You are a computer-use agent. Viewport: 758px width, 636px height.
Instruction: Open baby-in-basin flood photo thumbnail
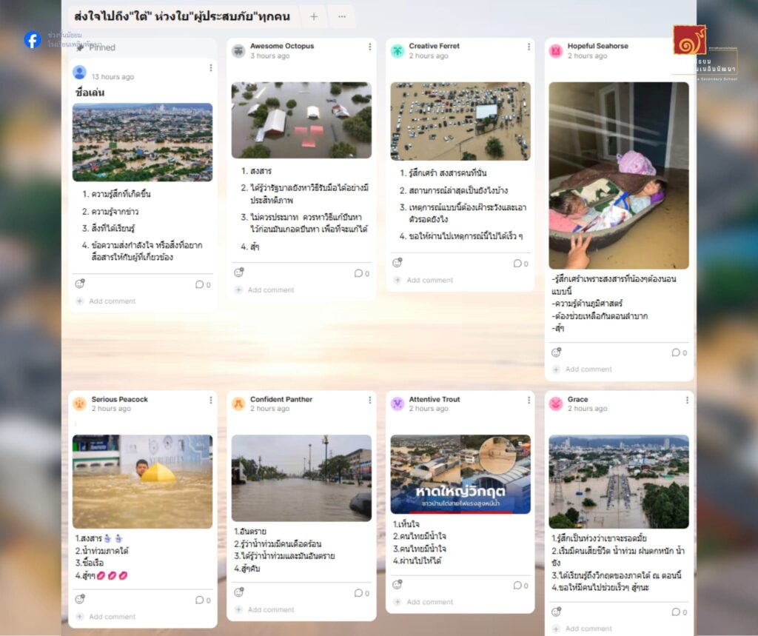click(619, 175)
